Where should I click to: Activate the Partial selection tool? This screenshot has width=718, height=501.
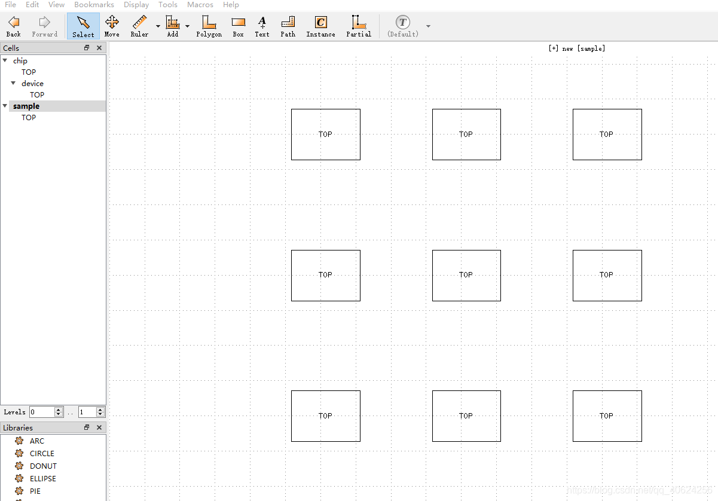pyautogui.click(x=359, y=26)
